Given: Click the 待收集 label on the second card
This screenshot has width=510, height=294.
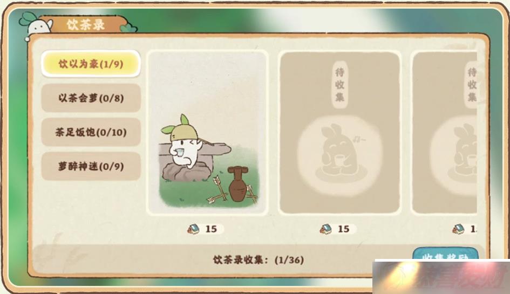Looking at the screenshot, I should click(339, 84).
